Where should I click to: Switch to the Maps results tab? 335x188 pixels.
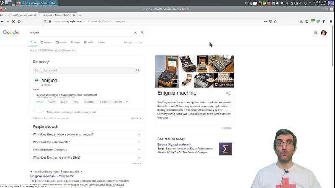[75, 43]
